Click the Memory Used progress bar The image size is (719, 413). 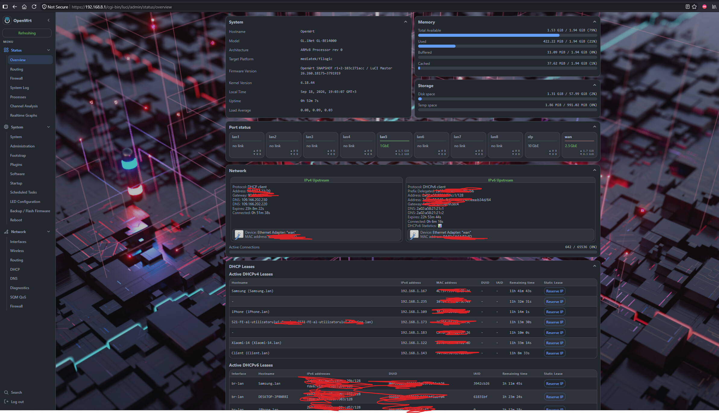[x=507, y=46]
